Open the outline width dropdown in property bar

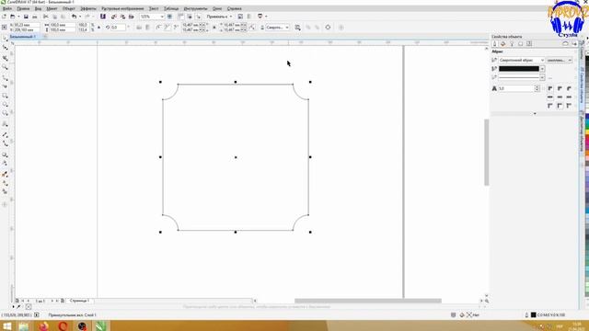287,28
